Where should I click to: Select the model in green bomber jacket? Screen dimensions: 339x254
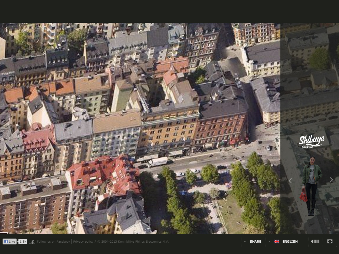click(x=312, y=180)
